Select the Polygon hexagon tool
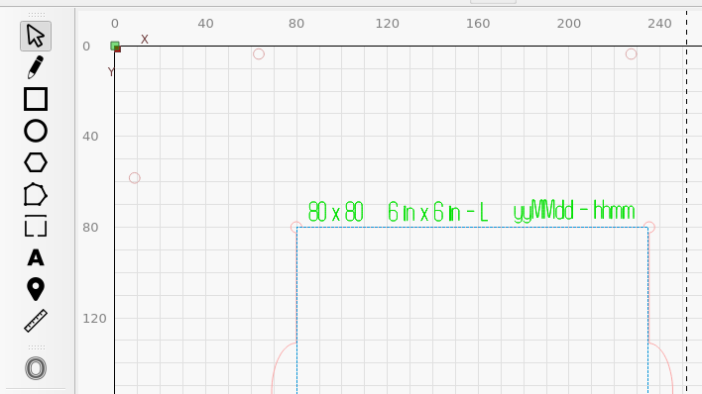 coord(36,162)
